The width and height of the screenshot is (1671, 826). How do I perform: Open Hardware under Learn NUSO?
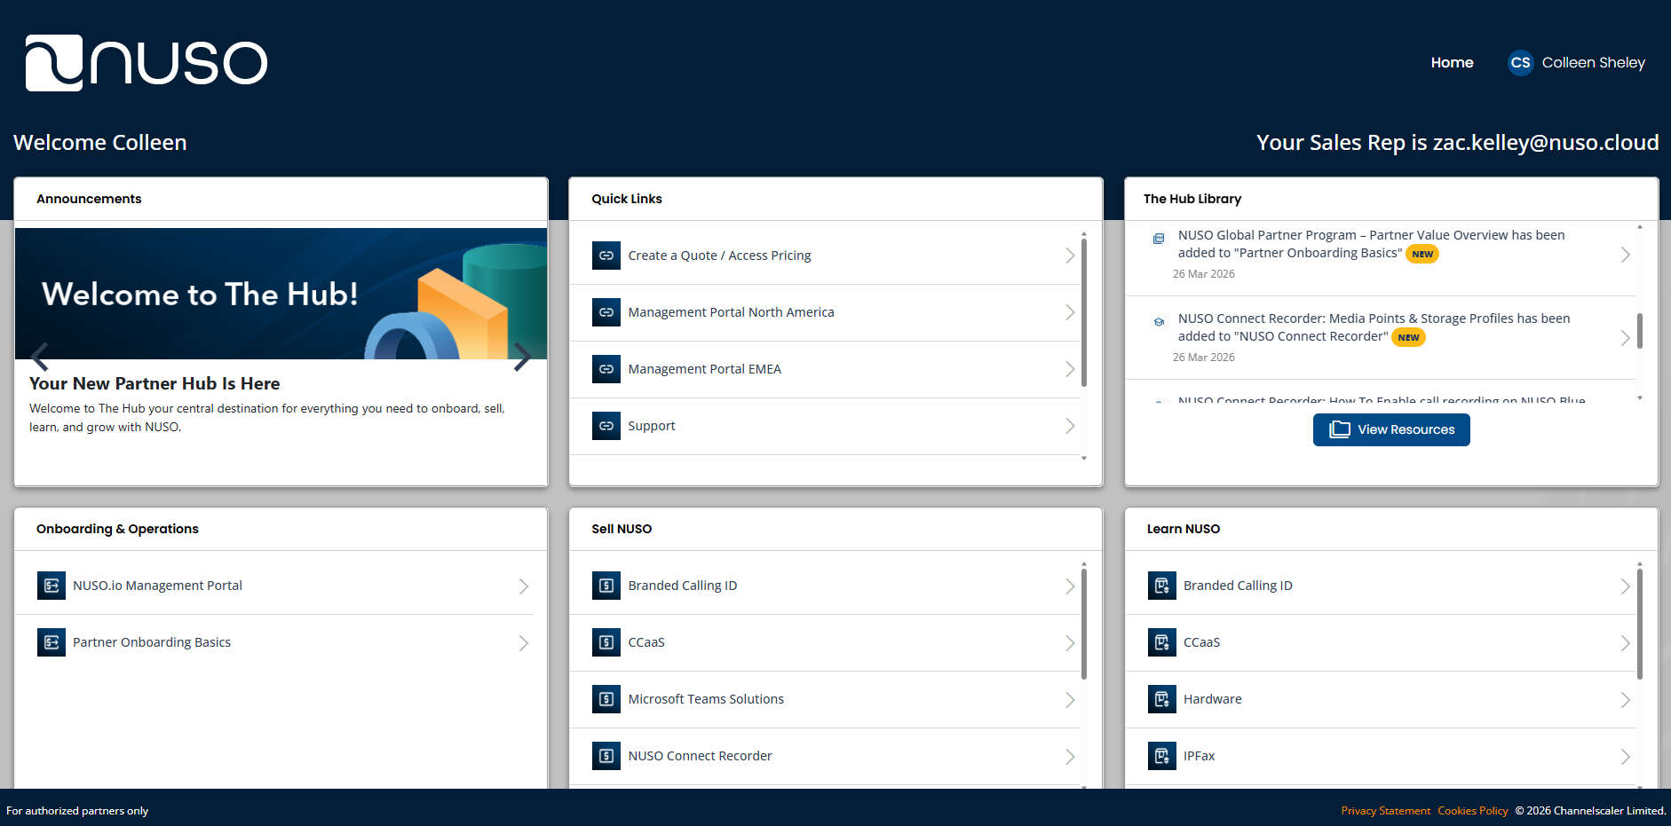1212,699
